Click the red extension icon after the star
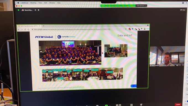 (130, 29)
